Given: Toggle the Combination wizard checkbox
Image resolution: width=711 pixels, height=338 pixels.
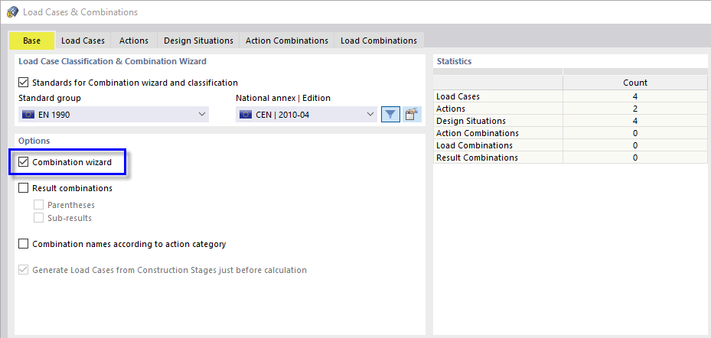Looking at the screenshot, I should pyautogui.click(x=24, y=162).
